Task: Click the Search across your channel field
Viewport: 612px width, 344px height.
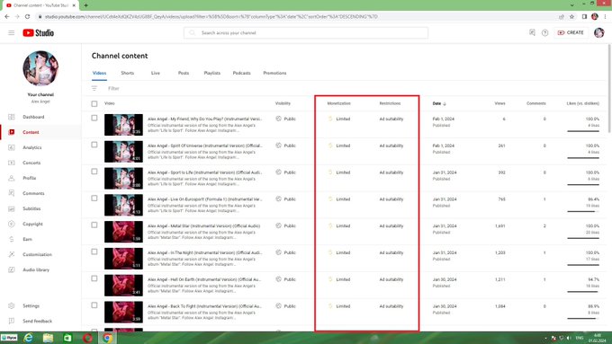Action: pyautogui.click(x=306, y=32)
